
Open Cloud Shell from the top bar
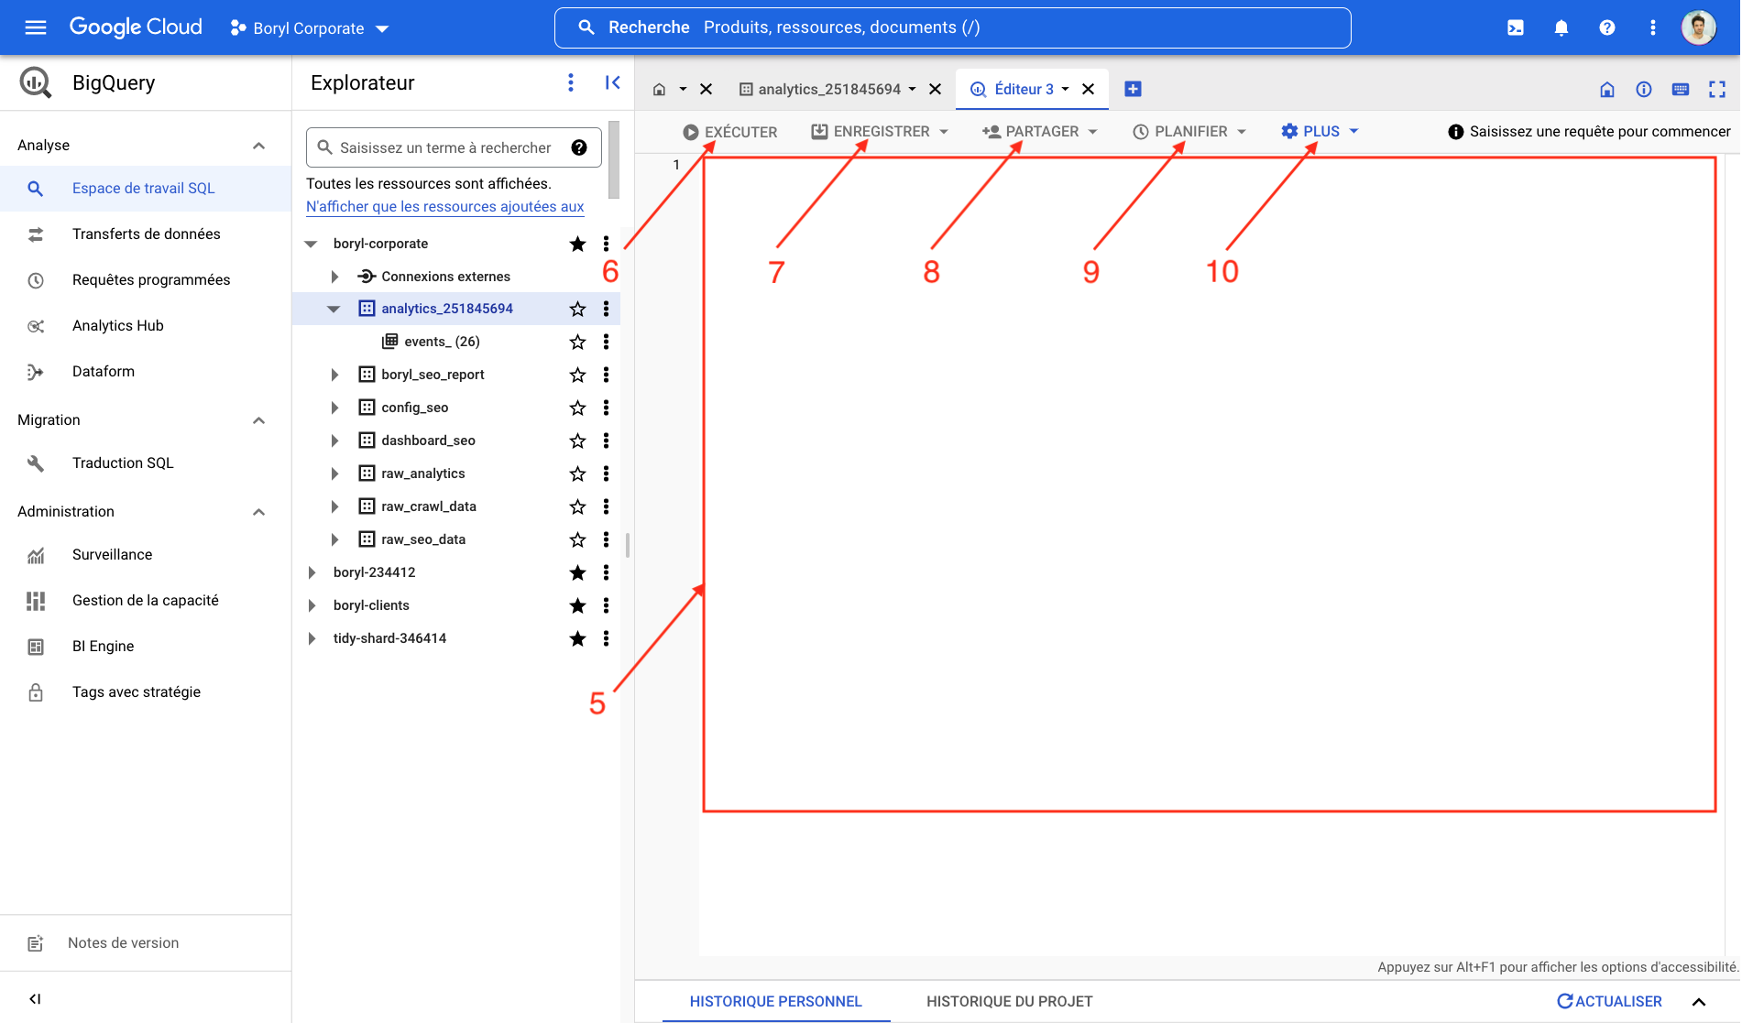[x=1515, y=27]
